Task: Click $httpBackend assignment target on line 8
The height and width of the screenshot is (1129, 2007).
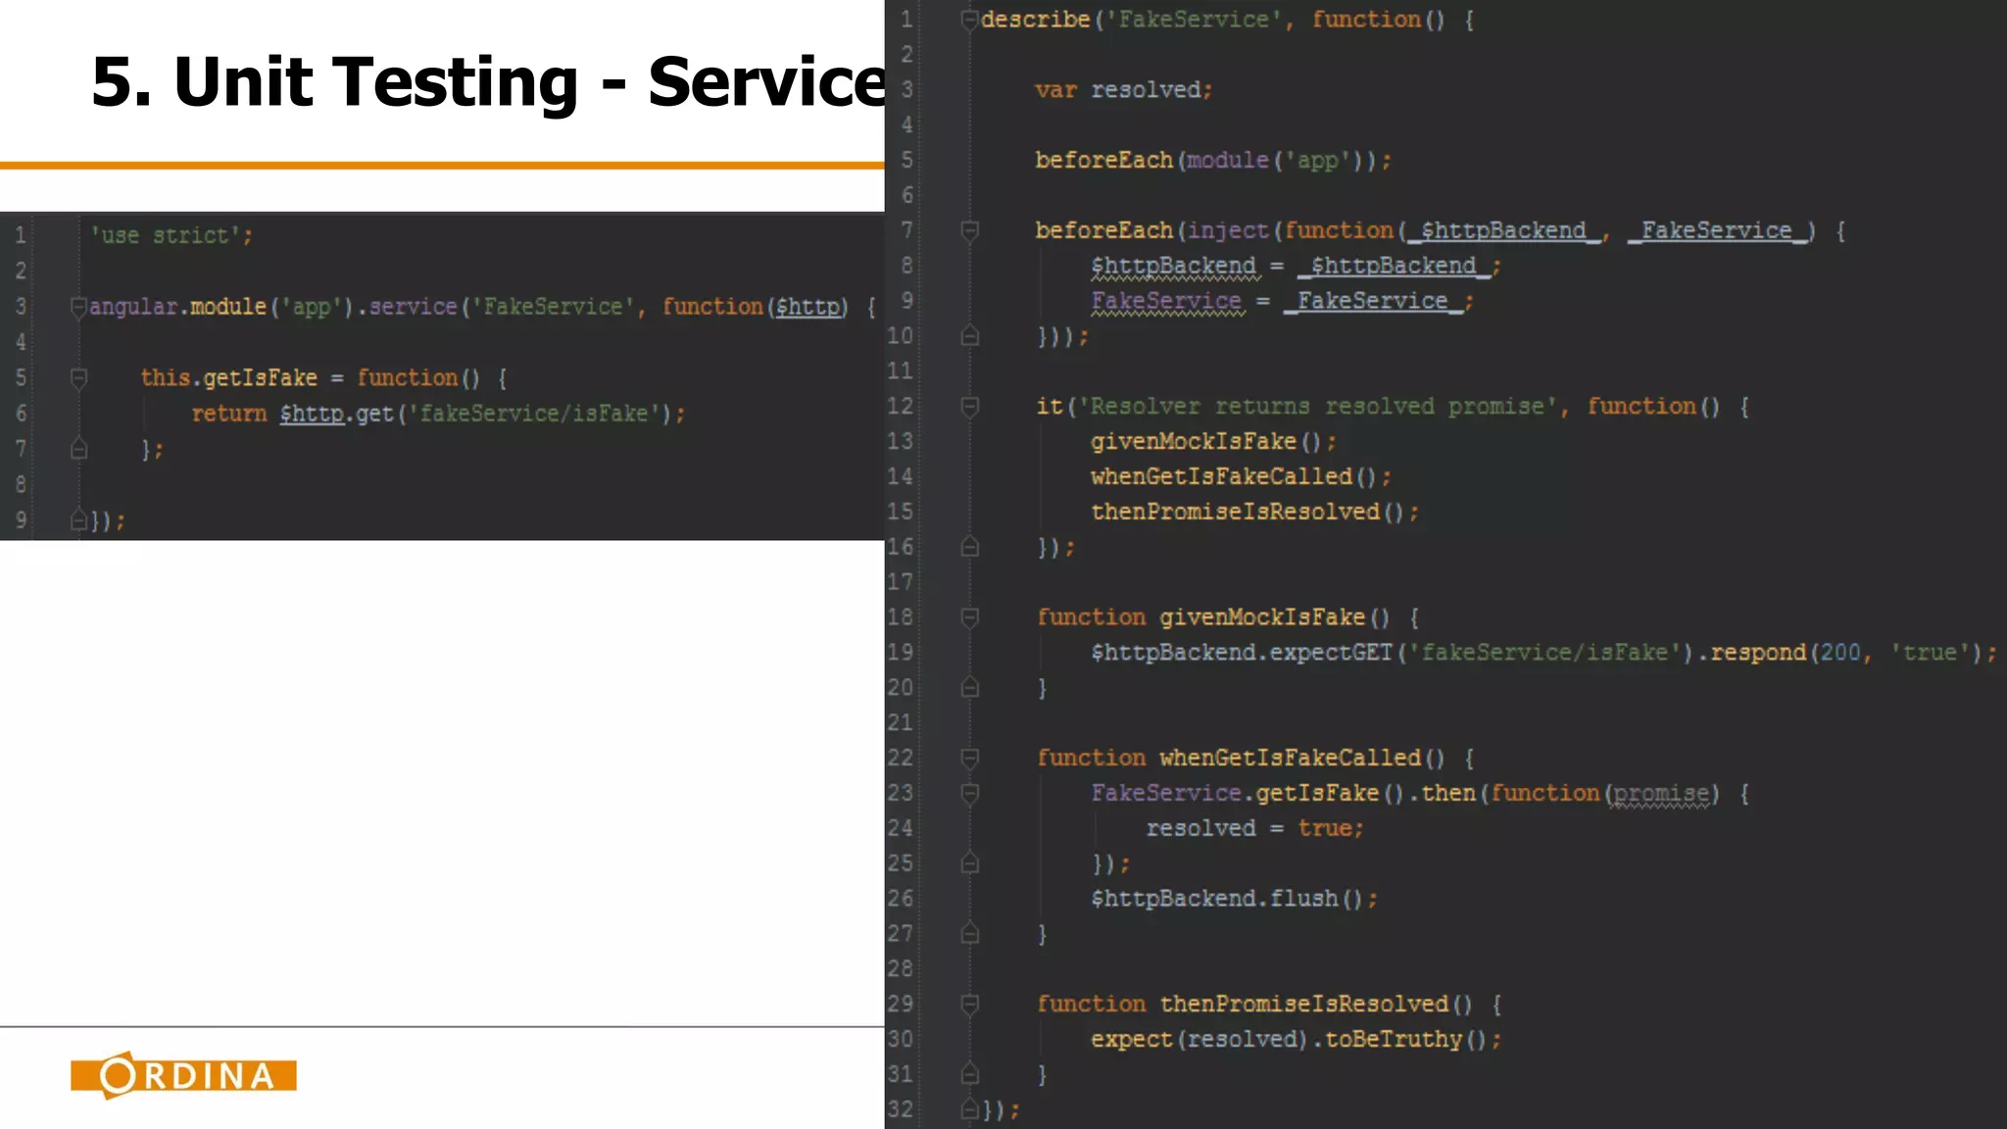Action: coord(1174,267)
